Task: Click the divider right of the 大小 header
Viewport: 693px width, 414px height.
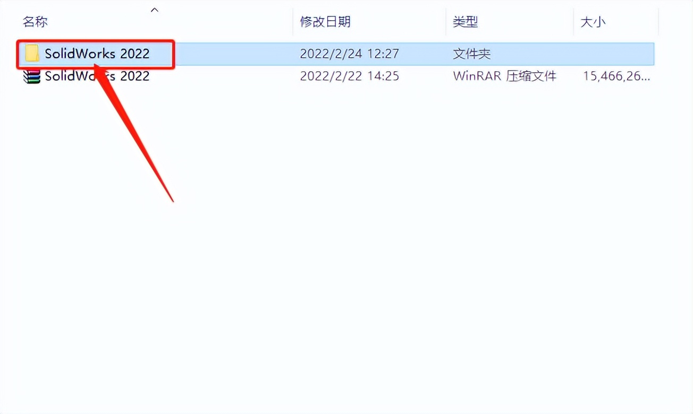Action: 658,22
